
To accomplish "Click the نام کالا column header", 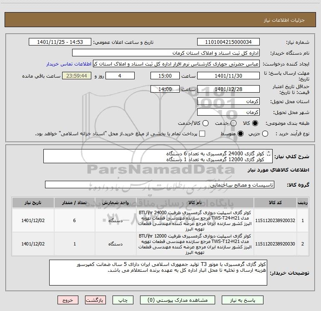I will [x=195, y=203].
